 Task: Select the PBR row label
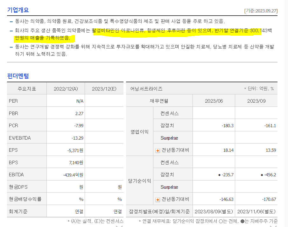(x=13, y=113)
